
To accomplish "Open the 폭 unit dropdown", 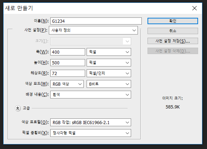I will (x=109, y=52).
